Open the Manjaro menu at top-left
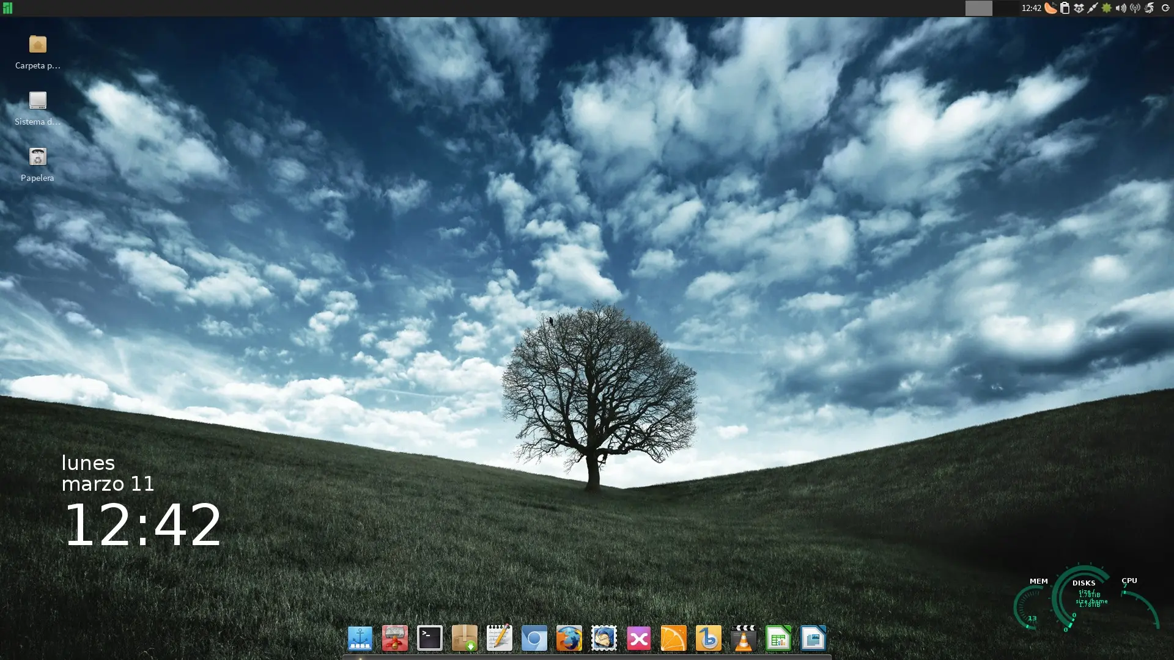Screen dimensions: 1174x660 pyautogui.click(x=7, y=8)
